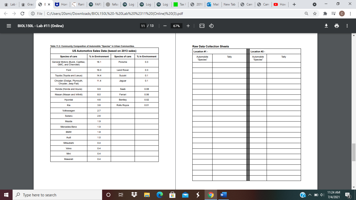Open a new browser tab with the plus button
This screenshot has width=356, height=200.
coord(294,4)
